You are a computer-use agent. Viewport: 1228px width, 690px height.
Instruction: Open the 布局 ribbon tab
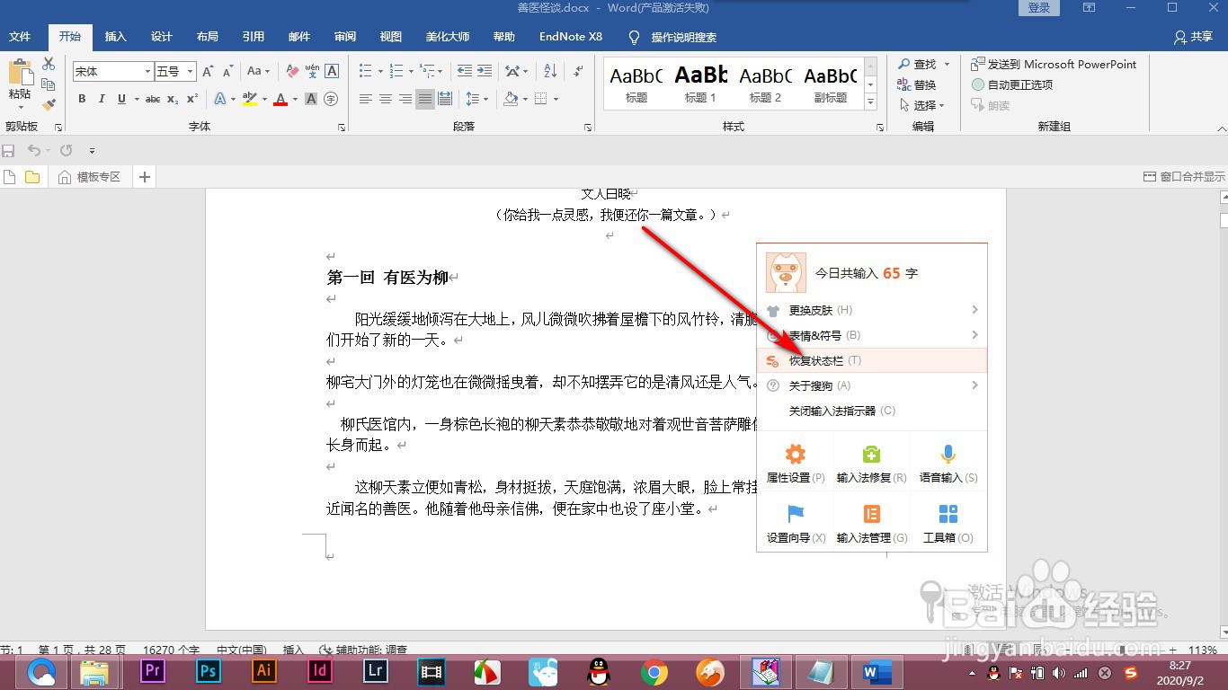point(208,37)
